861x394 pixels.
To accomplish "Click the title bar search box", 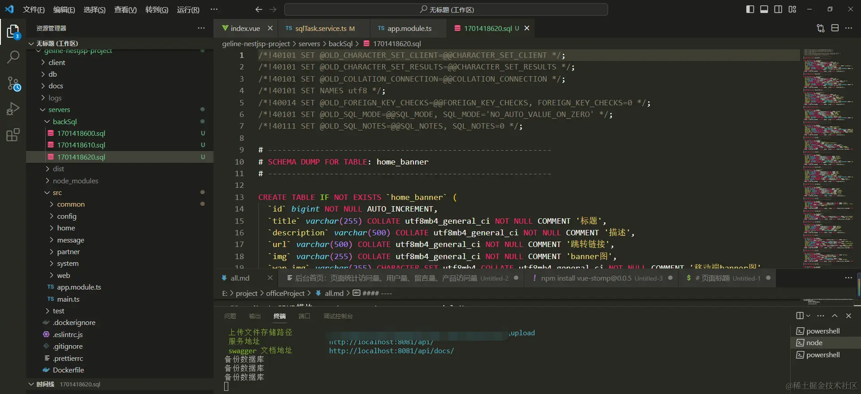I will [x=446, y=9].
